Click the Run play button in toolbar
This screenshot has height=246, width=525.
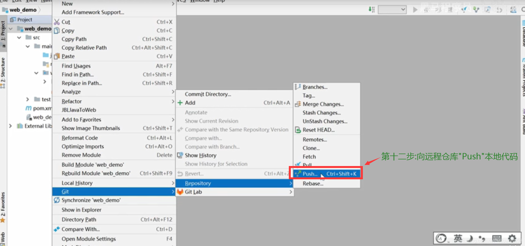415,10
